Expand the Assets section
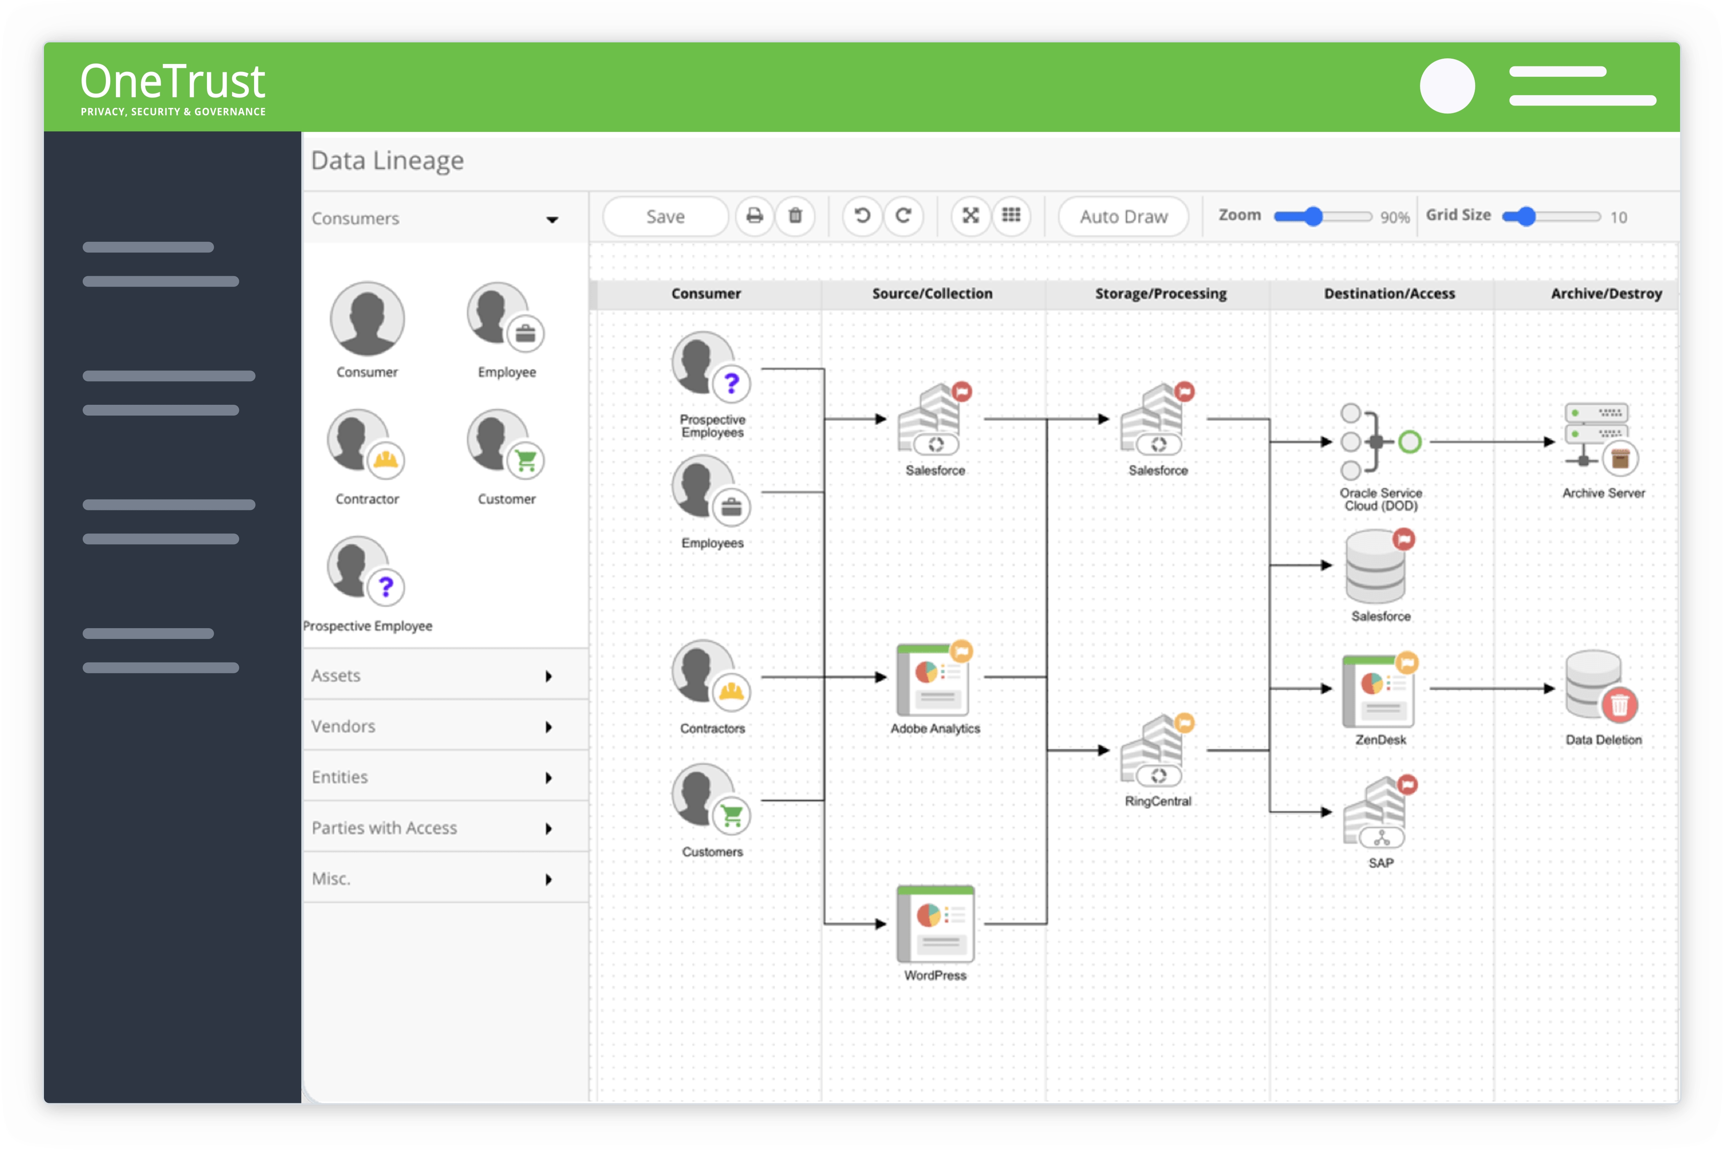The height and width of the screenshot is (1150, 1724). 445,675
